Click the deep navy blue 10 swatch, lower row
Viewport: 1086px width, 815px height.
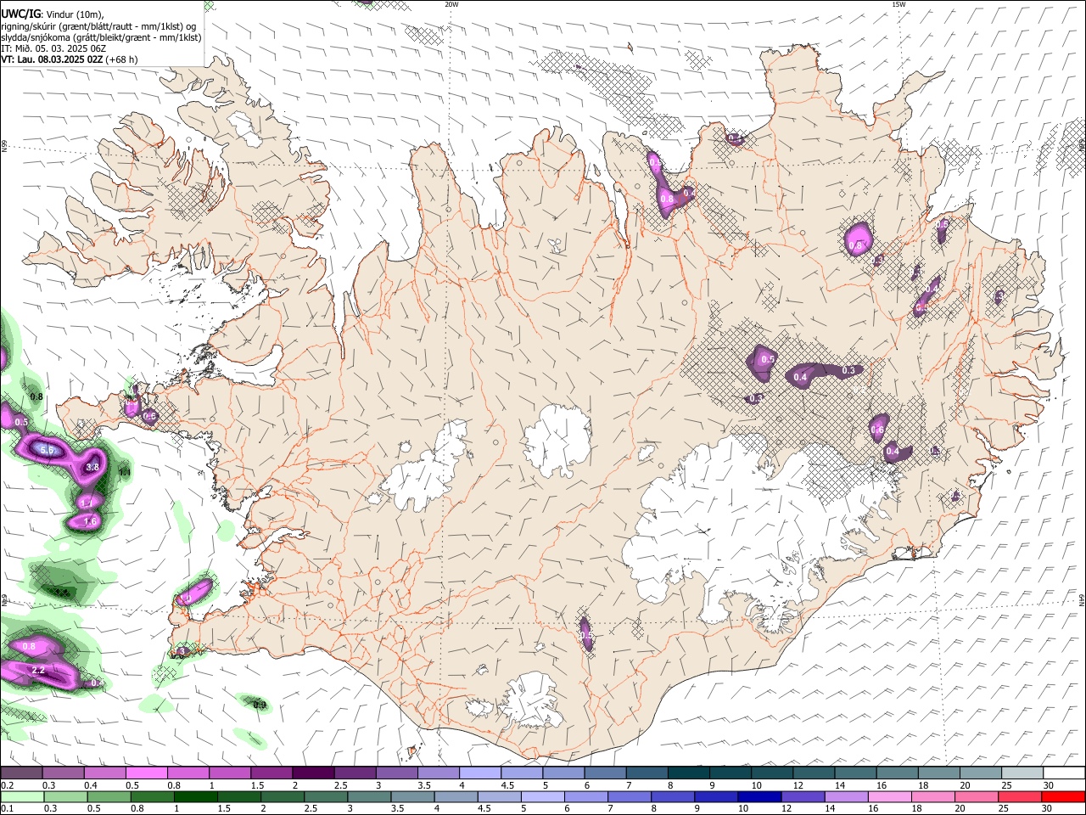click(x=759, y=797)
